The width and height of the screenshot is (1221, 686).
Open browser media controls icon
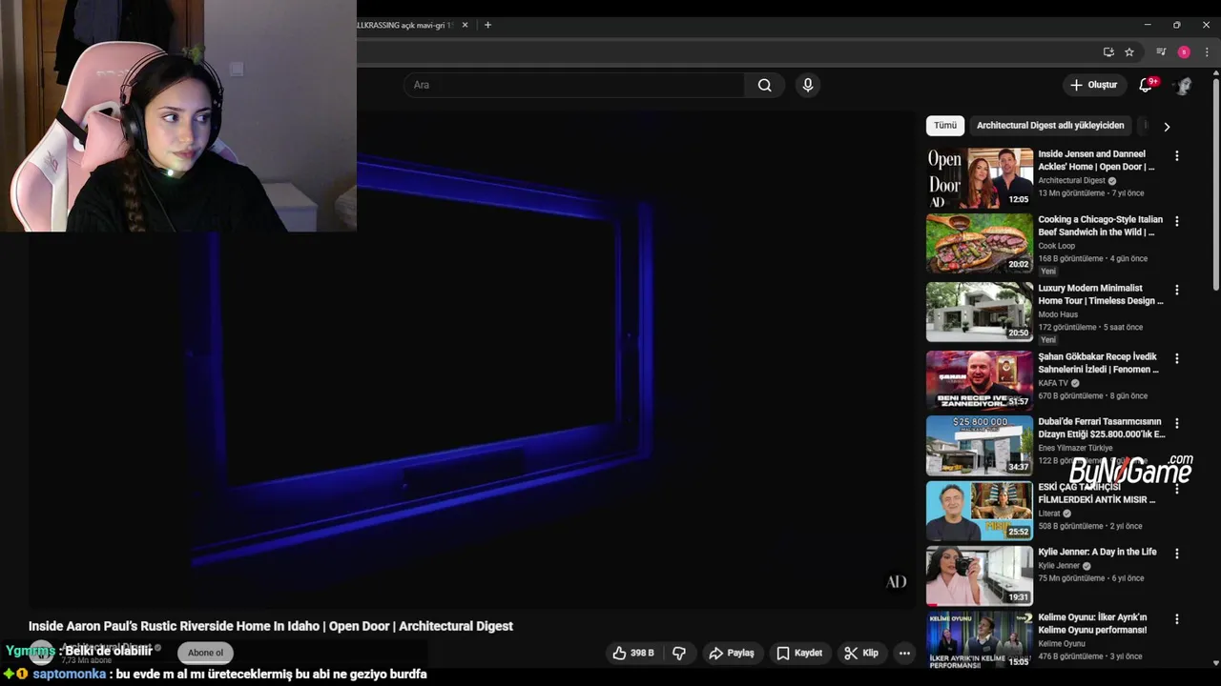[x=1161, y=52]
